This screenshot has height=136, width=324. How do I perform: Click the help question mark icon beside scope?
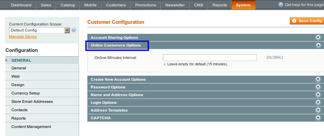(x=74, y=30)
